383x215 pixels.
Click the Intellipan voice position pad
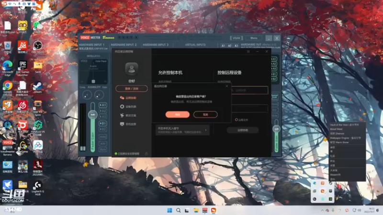pyautogui.click(x=93, y=72)
